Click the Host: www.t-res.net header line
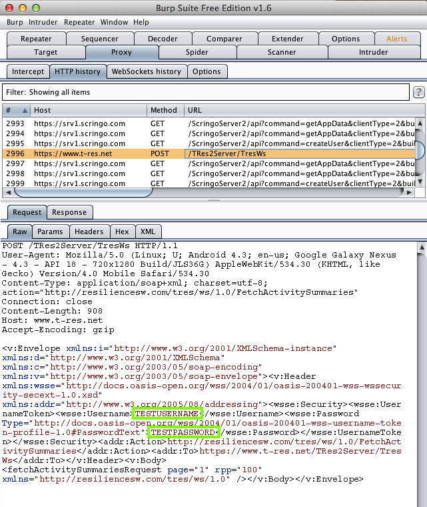 52,320
